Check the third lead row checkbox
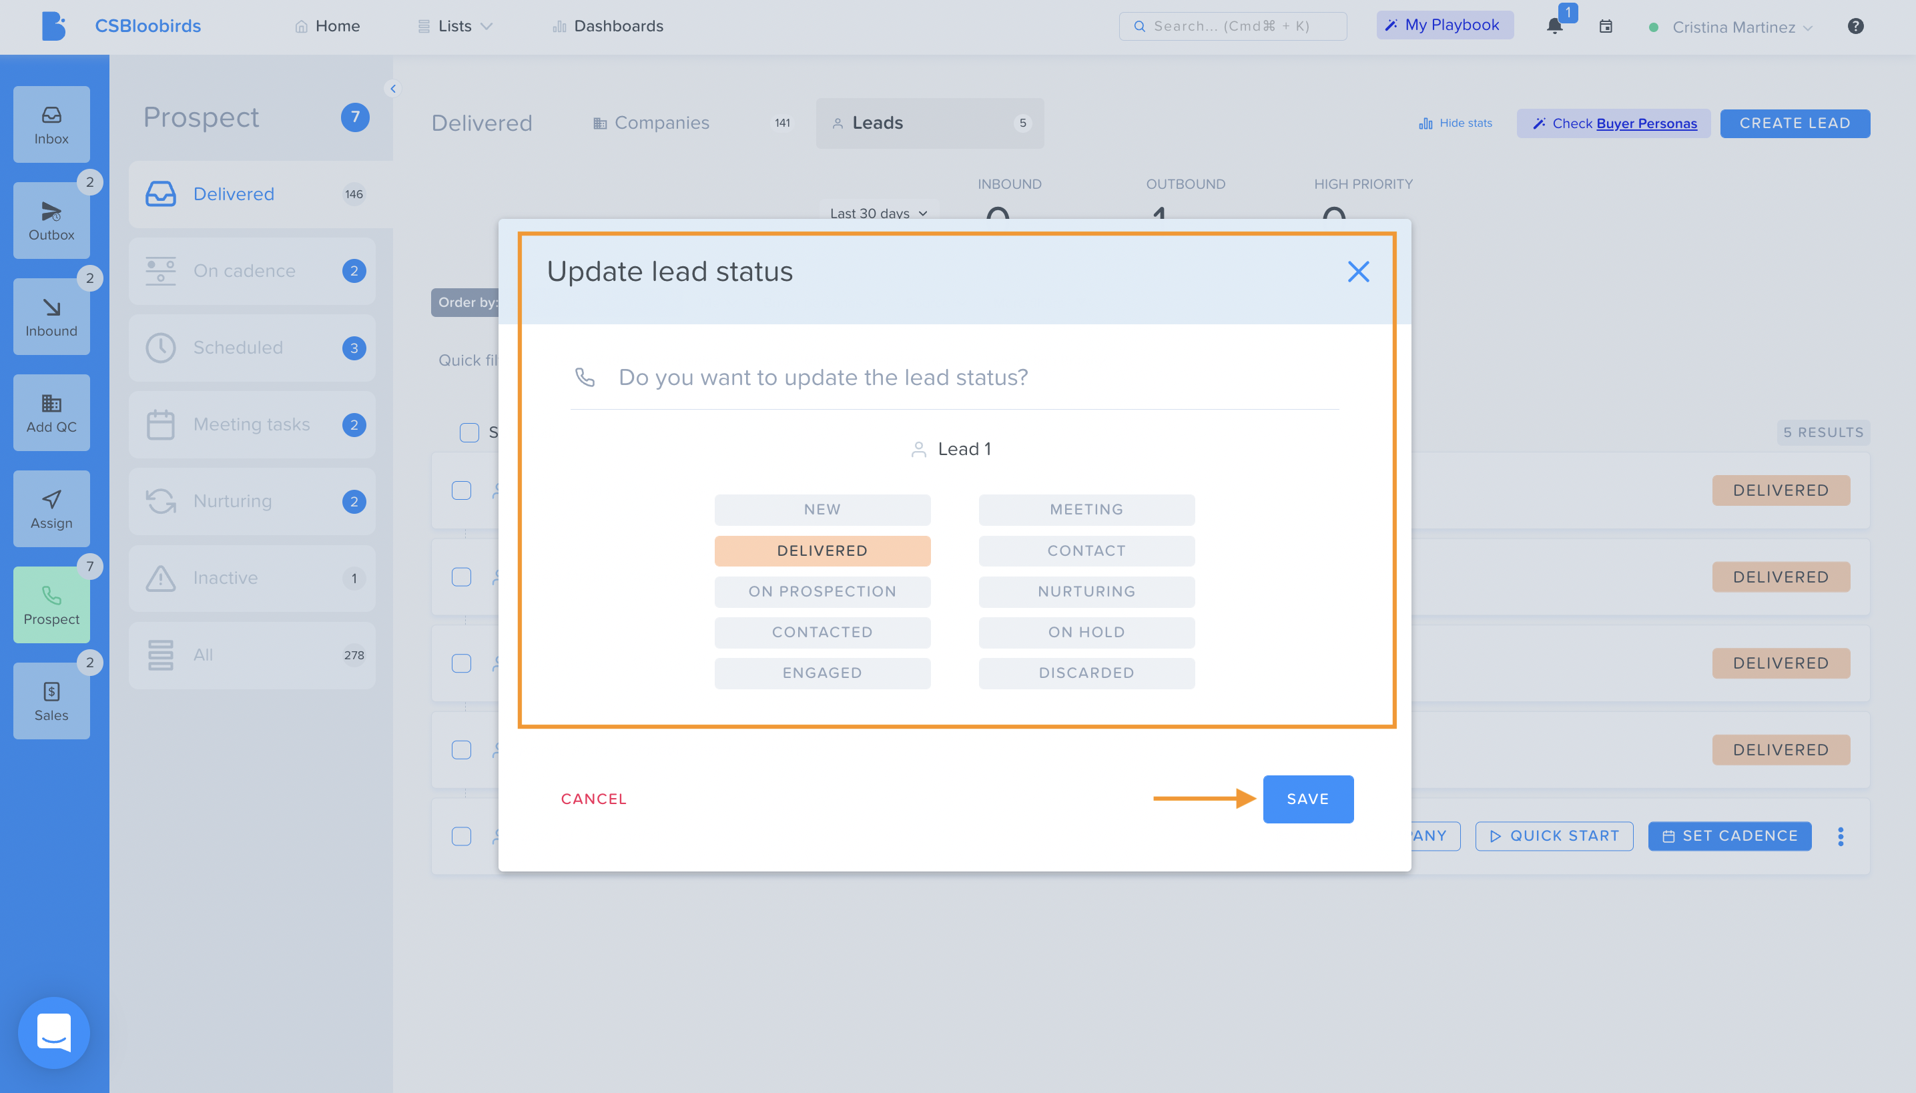 pyautogui.click(x=462, y=663)
